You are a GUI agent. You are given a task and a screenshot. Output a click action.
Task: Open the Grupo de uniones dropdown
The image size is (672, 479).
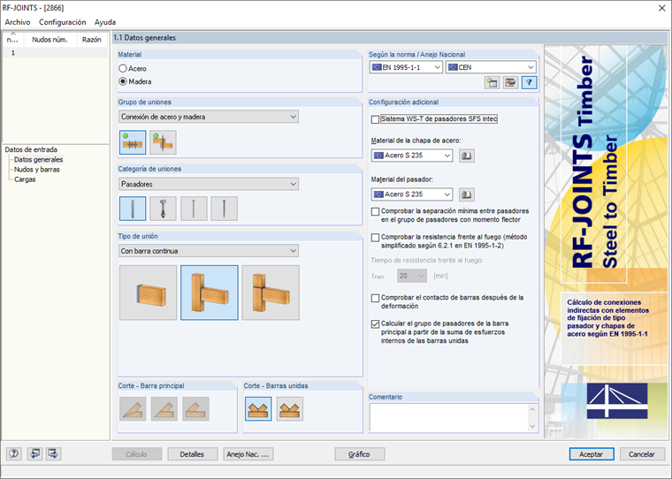pos(209,117)
